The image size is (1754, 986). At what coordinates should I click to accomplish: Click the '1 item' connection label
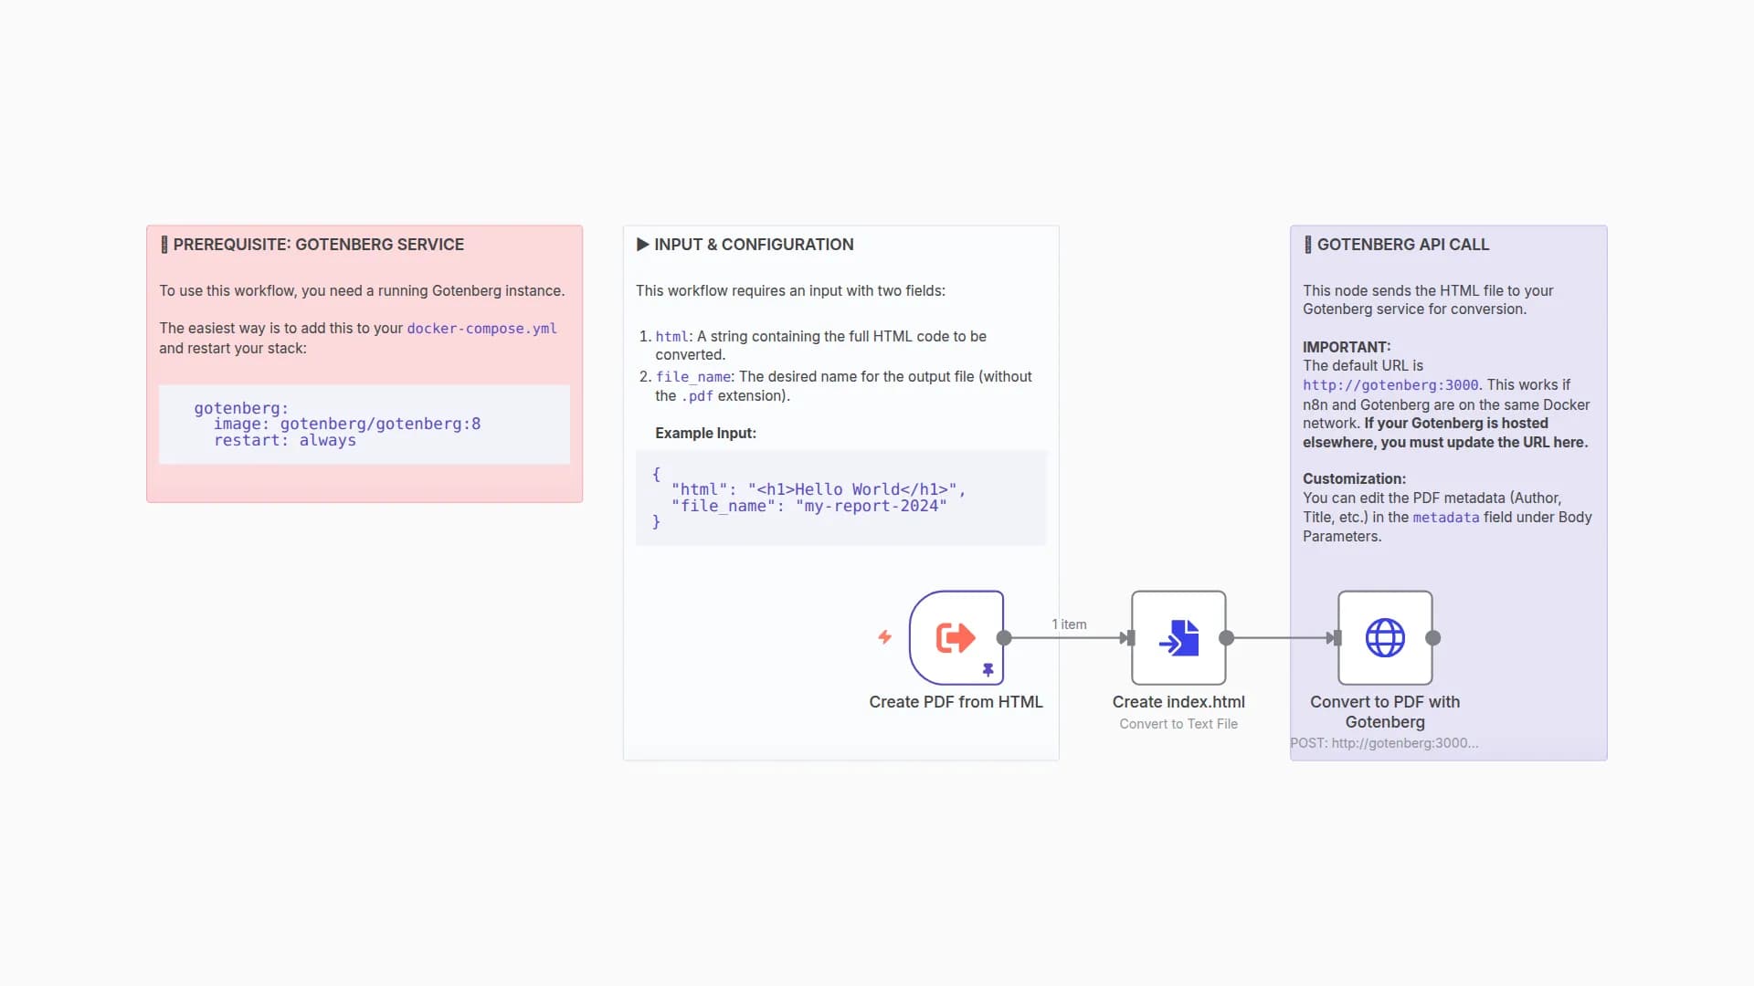tap(1069, 624)
